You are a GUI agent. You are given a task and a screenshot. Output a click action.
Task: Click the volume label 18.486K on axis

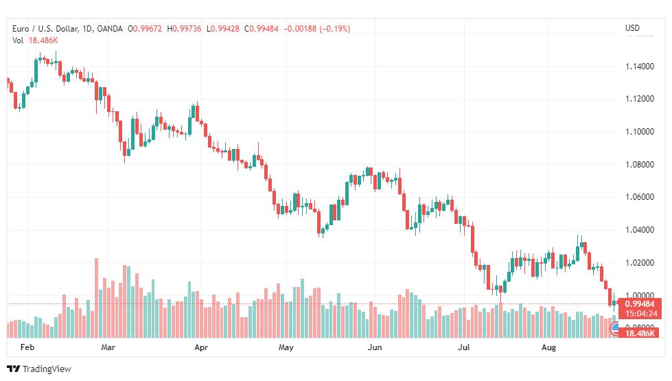click(640, 333)
